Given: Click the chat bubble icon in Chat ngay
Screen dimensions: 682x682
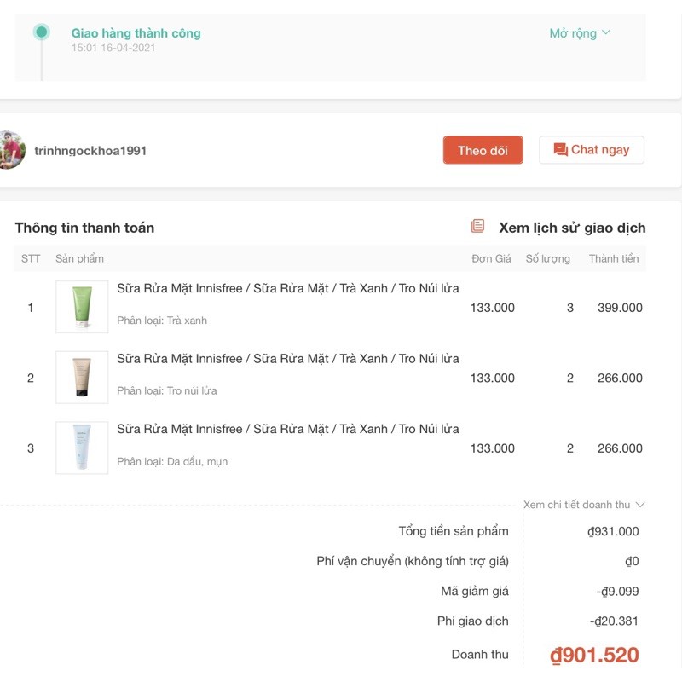Looking at the screenshot, I should point(560,150).
